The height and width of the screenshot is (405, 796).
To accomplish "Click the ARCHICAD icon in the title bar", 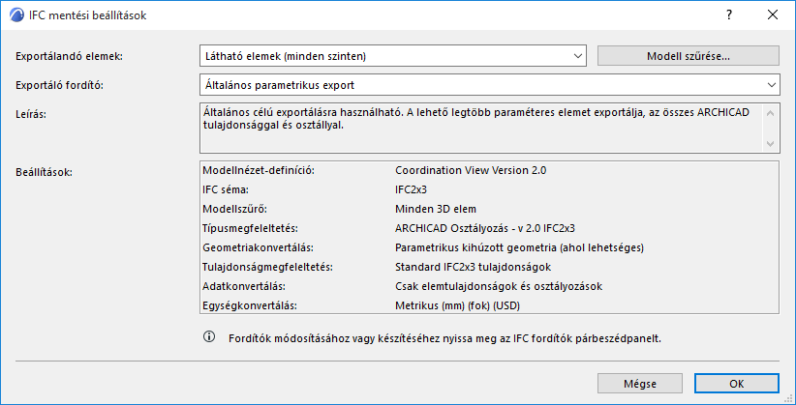I will [15, 15].
